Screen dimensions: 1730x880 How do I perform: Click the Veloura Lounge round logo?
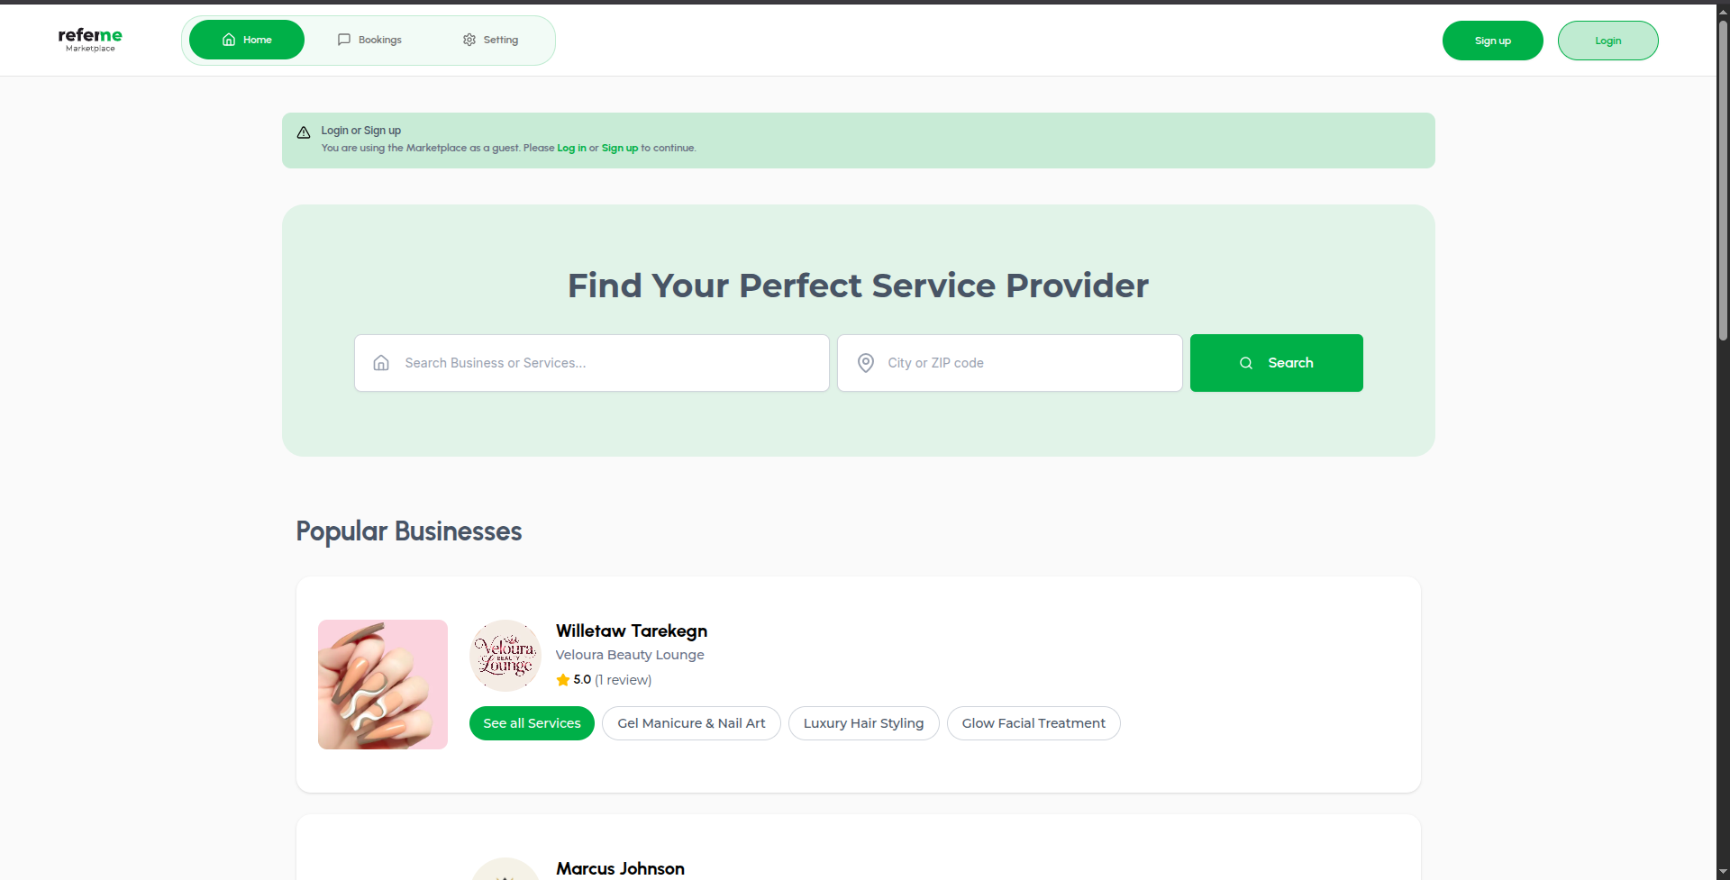(x=505, y=656)
